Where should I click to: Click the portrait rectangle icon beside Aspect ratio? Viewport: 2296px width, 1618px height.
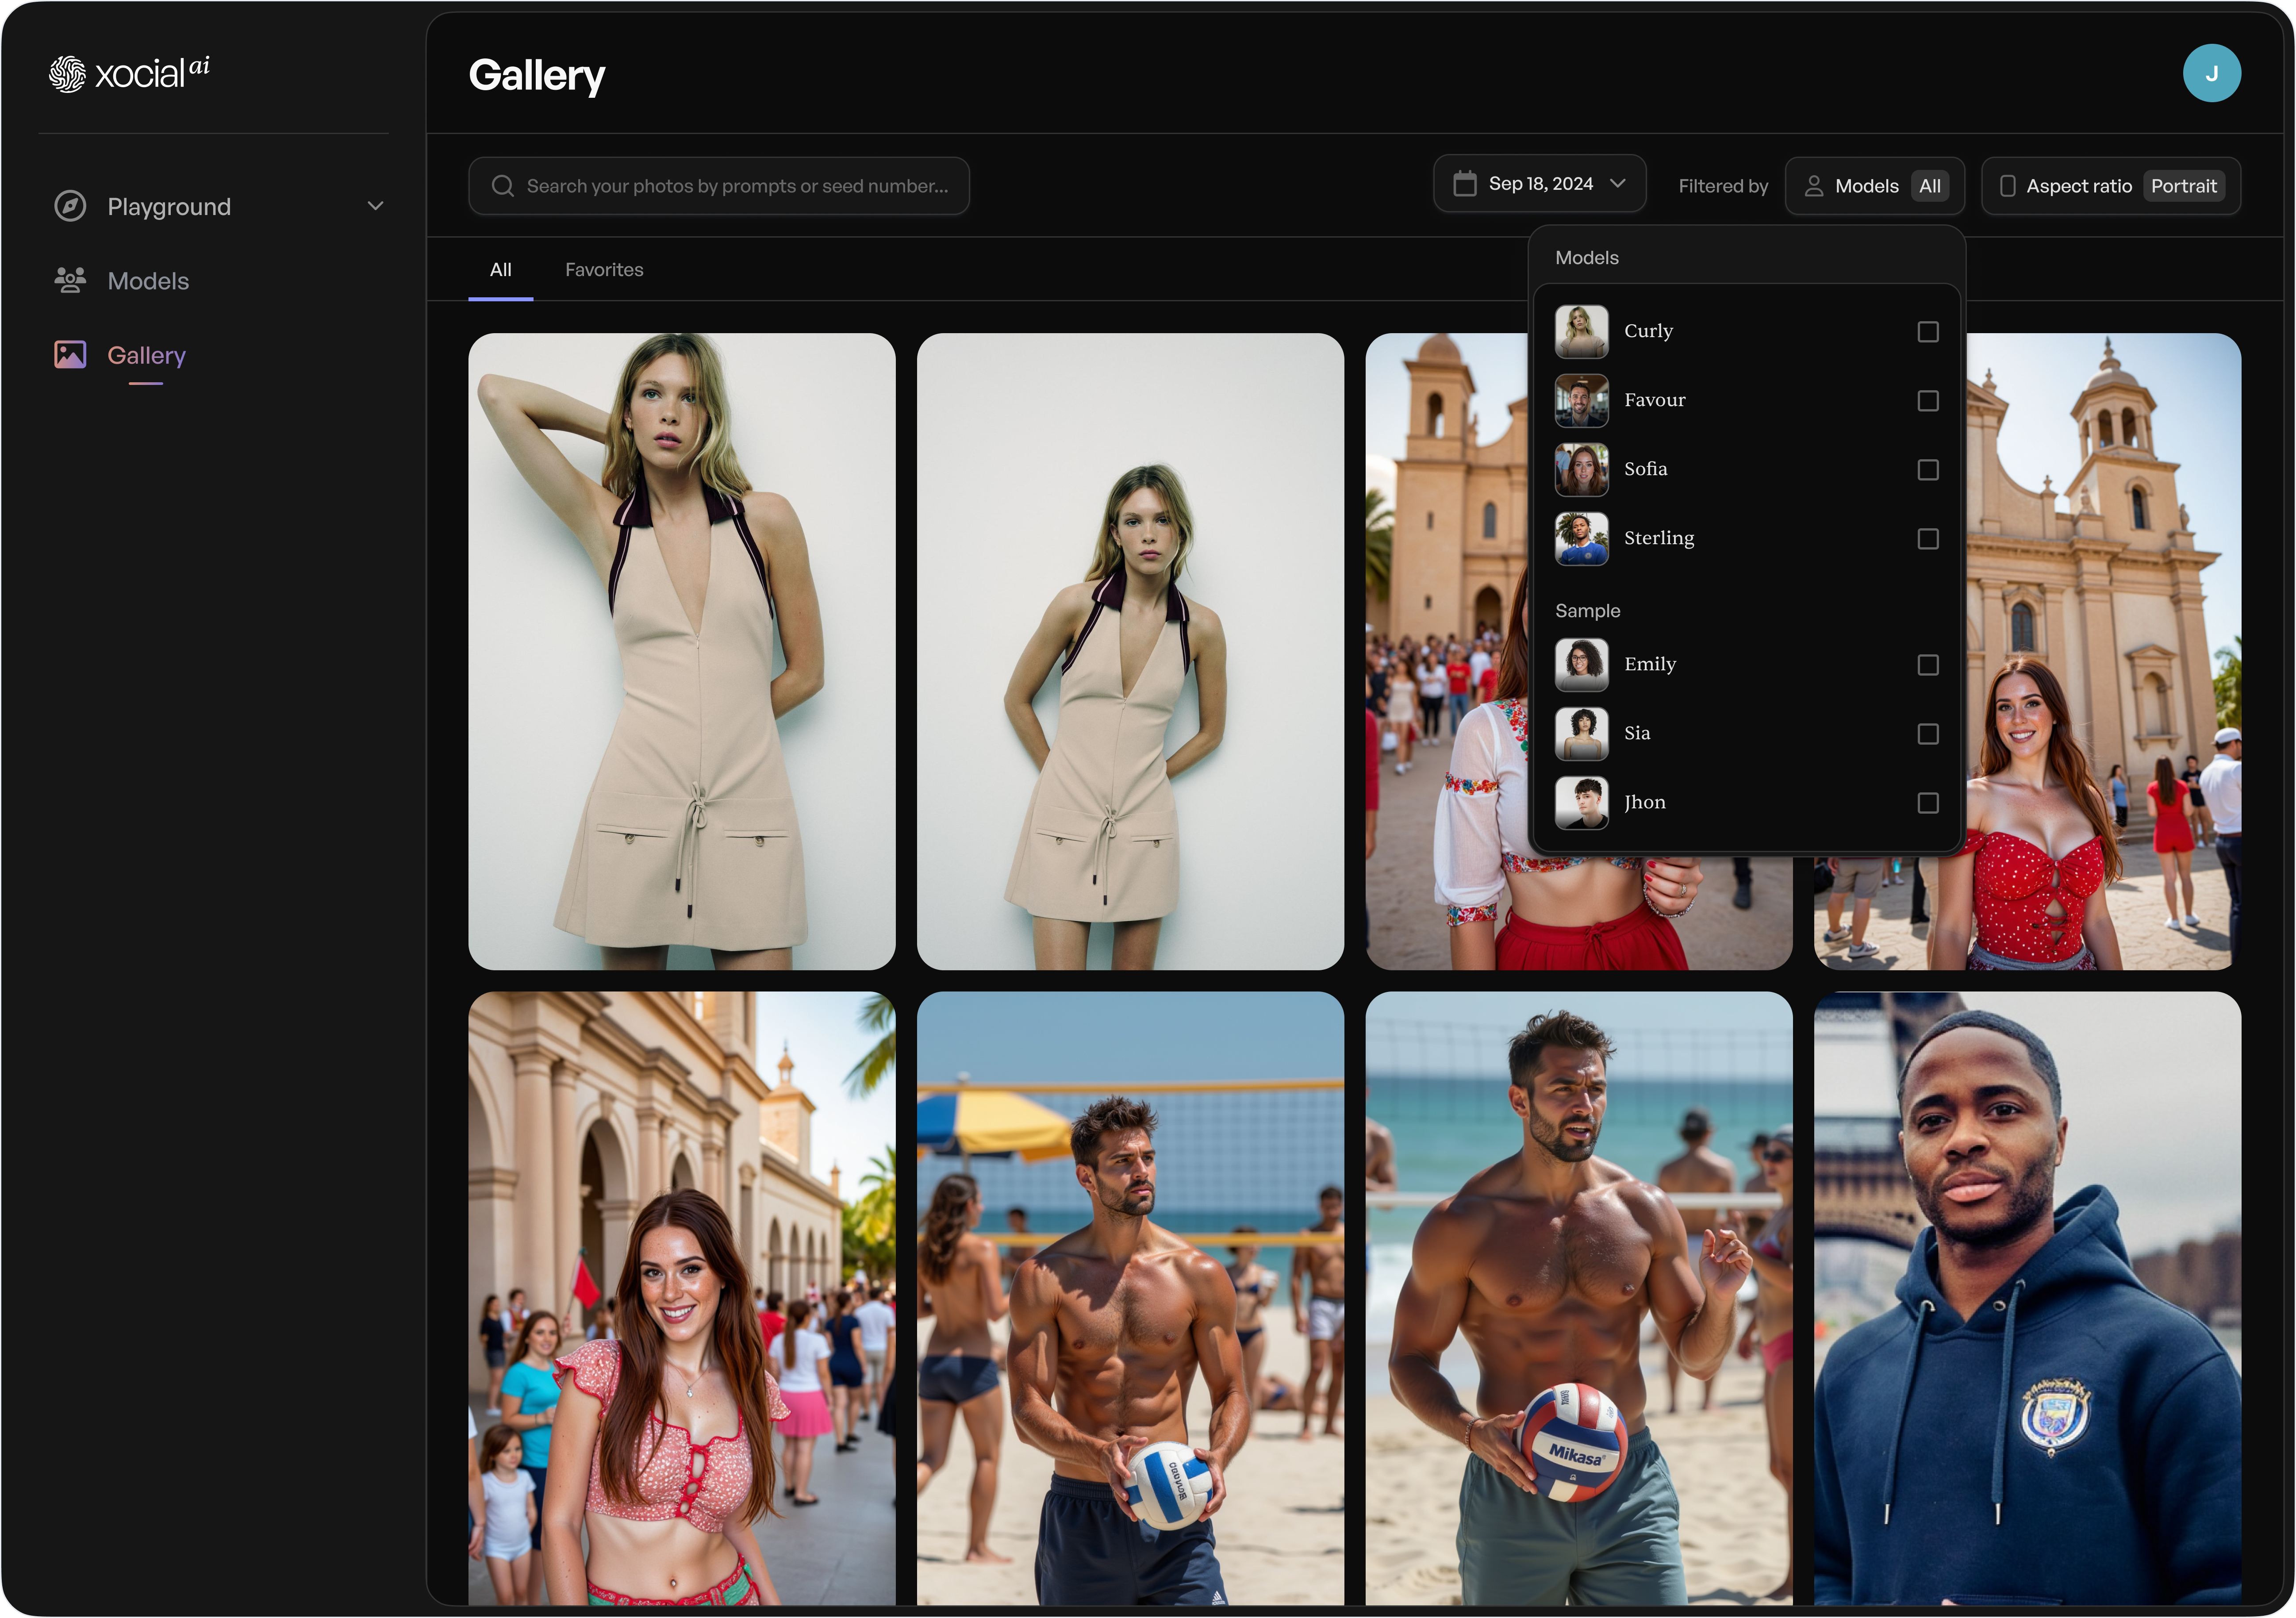tap(2007, 186)
